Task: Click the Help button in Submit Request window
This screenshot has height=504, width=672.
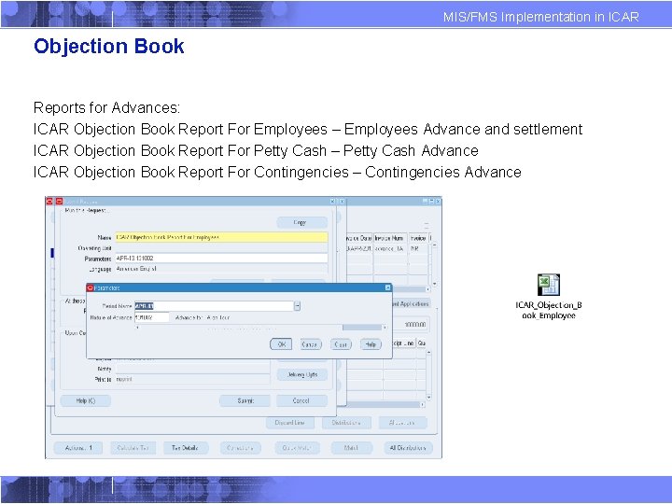Action: coord(85,400)
